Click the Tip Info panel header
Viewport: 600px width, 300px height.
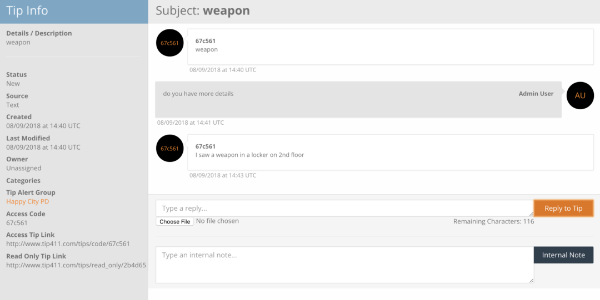[74, 11]
